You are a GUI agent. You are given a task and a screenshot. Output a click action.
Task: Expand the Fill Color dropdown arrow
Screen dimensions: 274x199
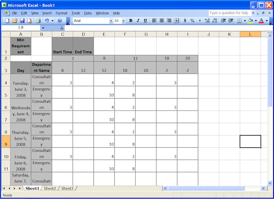coord(255,21)
